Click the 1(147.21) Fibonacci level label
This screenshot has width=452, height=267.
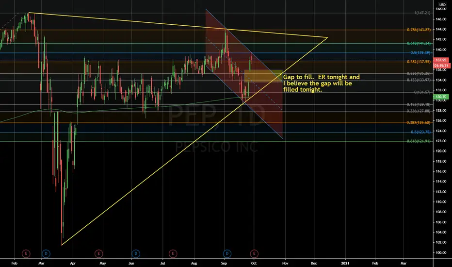(x=422, y=13)
